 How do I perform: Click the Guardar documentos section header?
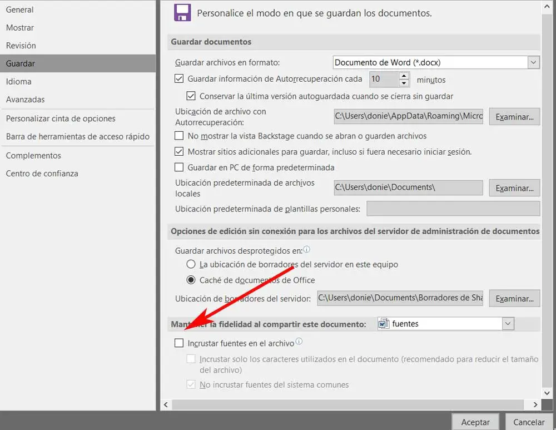pyautogui.click(x=211, y=42)
